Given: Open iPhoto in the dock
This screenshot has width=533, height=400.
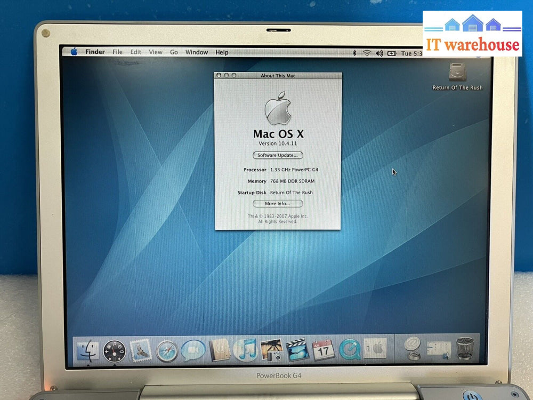Looking at the screenshot, I should coord(271,350).
